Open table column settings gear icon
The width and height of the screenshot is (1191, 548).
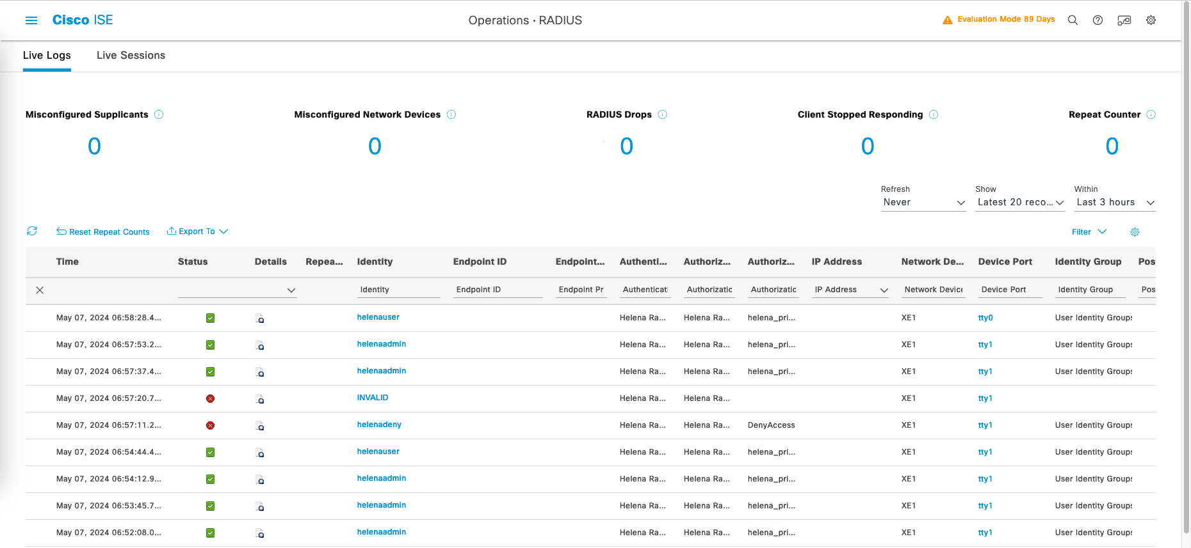click(x=1135, y=232)
